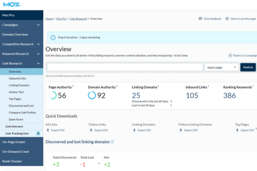The image size is (257, 171).
Task: Click the Linking Domains metric info icon
Action: 158,86
